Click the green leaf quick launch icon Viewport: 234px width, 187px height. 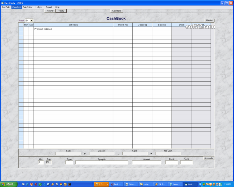coord(40,184)
